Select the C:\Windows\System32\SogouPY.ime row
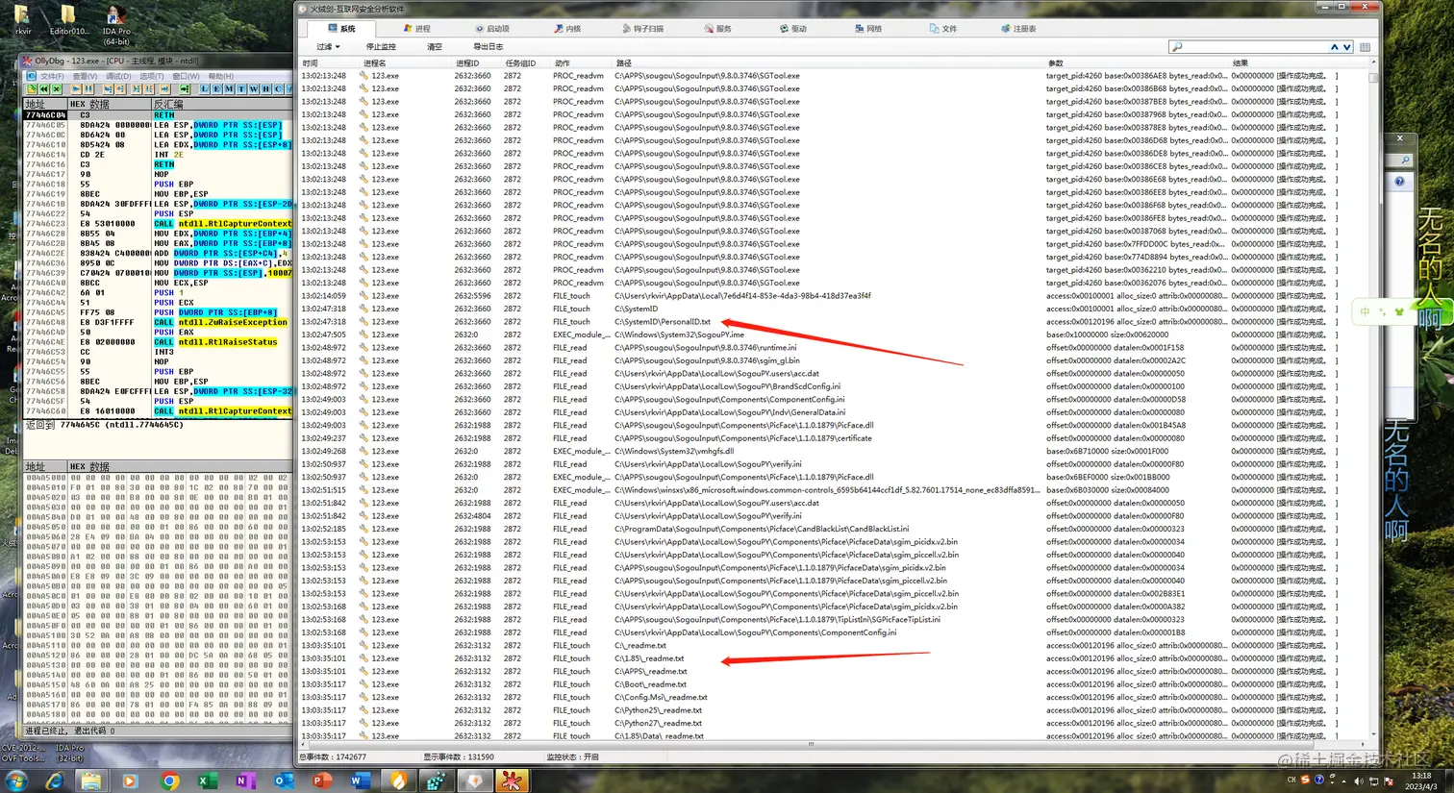This screenshot has height=793, width=1454. click(833, 335)
